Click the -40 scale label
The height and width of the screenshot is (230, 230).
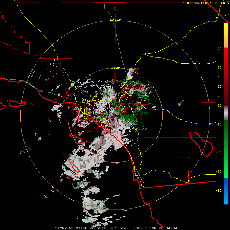[218, 153]
